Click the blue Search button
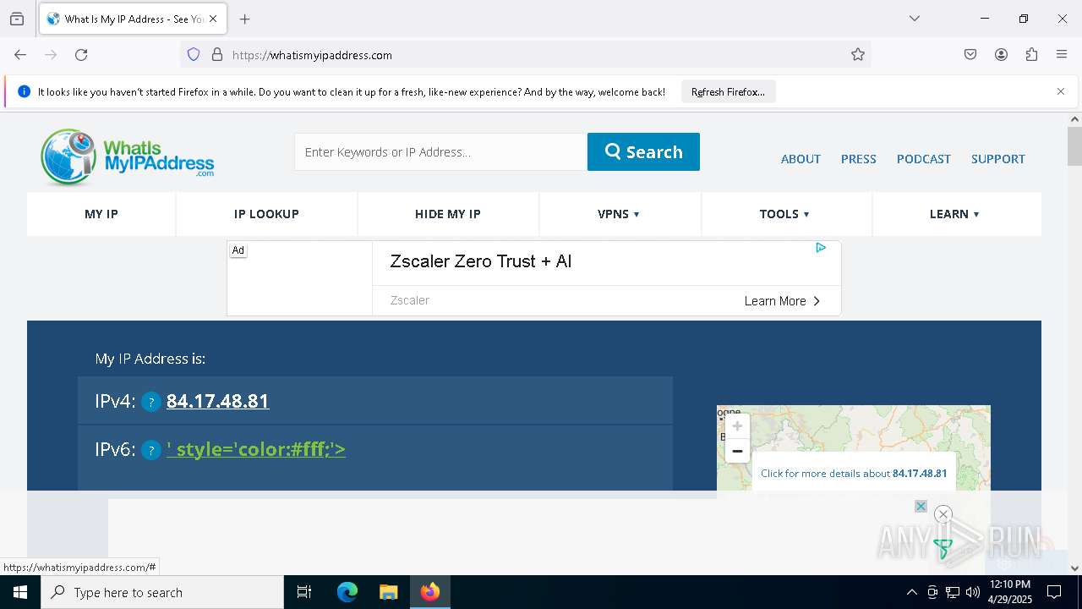 coord(643,152)
